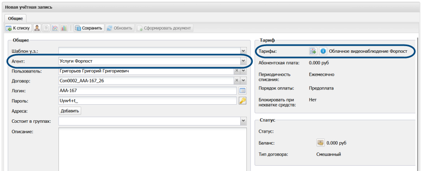This screenshot has height=171, width=422.
Task: Open the user profile toolbar icon
Action: coord(37,28)
